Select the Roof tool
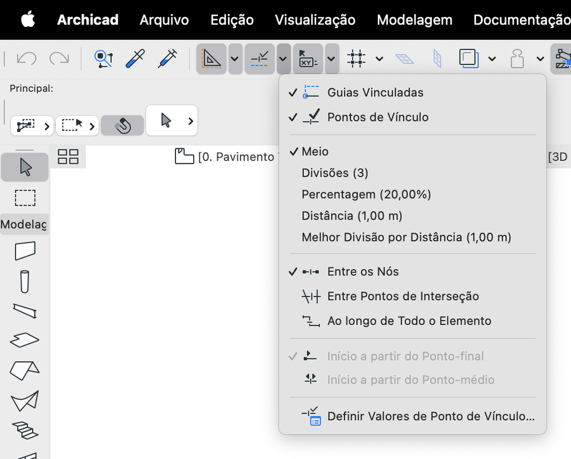Image resolution: width=571 pixels, height=459 pixels. click(x=25, y=371)
